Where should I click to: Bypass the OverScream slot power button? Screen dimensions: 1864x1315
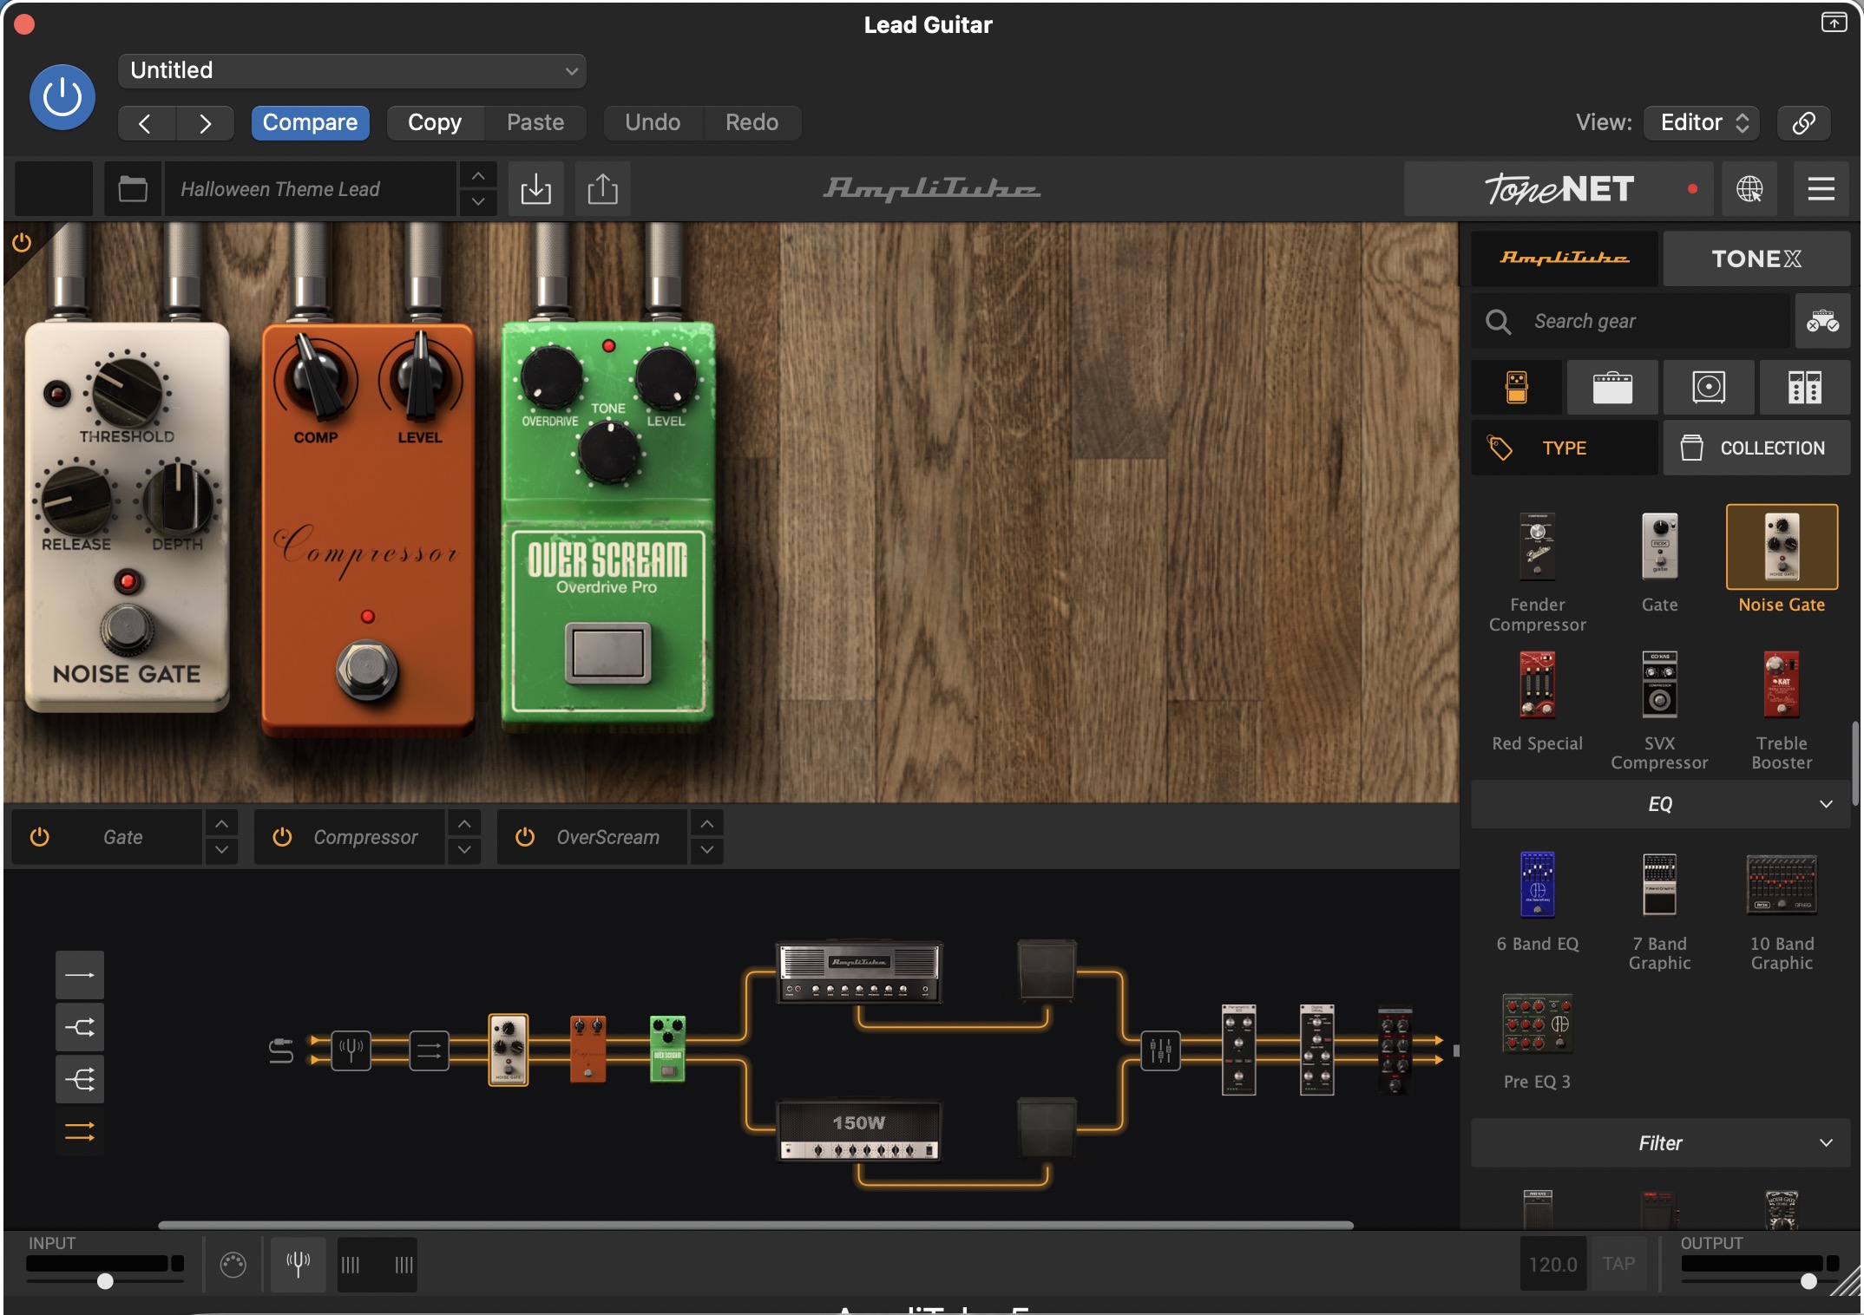coord(525,837)
